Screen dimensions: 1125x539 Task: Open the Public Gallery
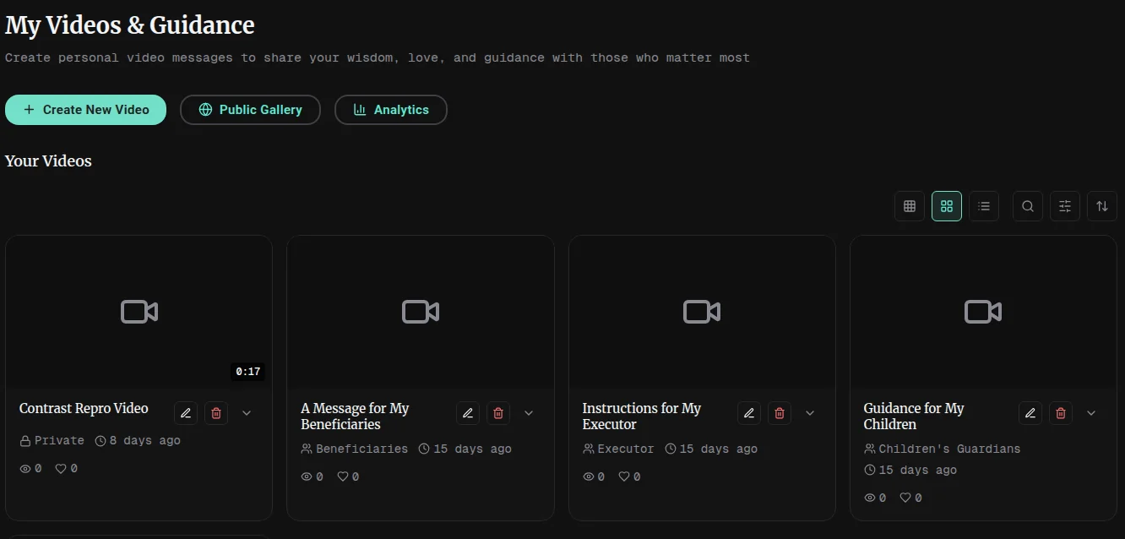coord(250,110)
